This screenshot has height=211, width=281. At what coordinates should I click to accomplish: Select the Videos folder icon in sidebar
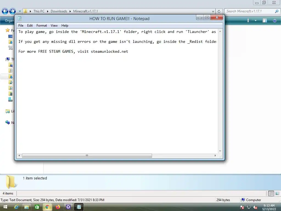10,94
